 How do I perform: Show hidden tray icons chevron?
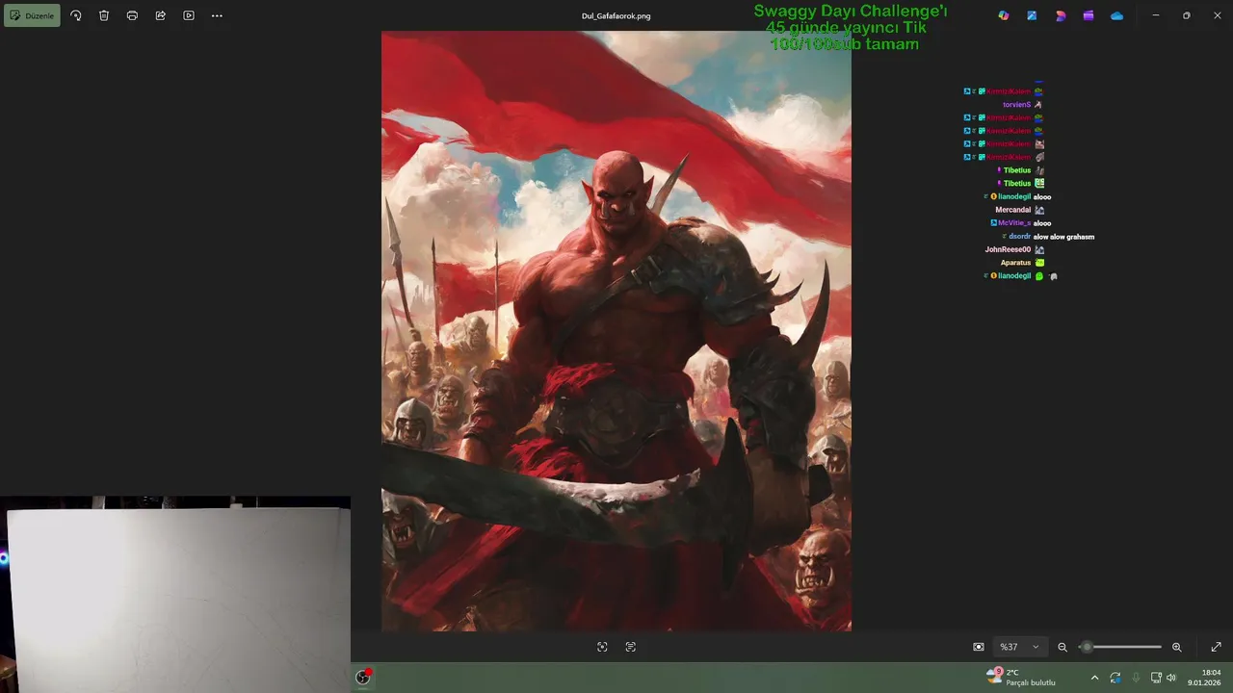click(x=1094, y=678)
